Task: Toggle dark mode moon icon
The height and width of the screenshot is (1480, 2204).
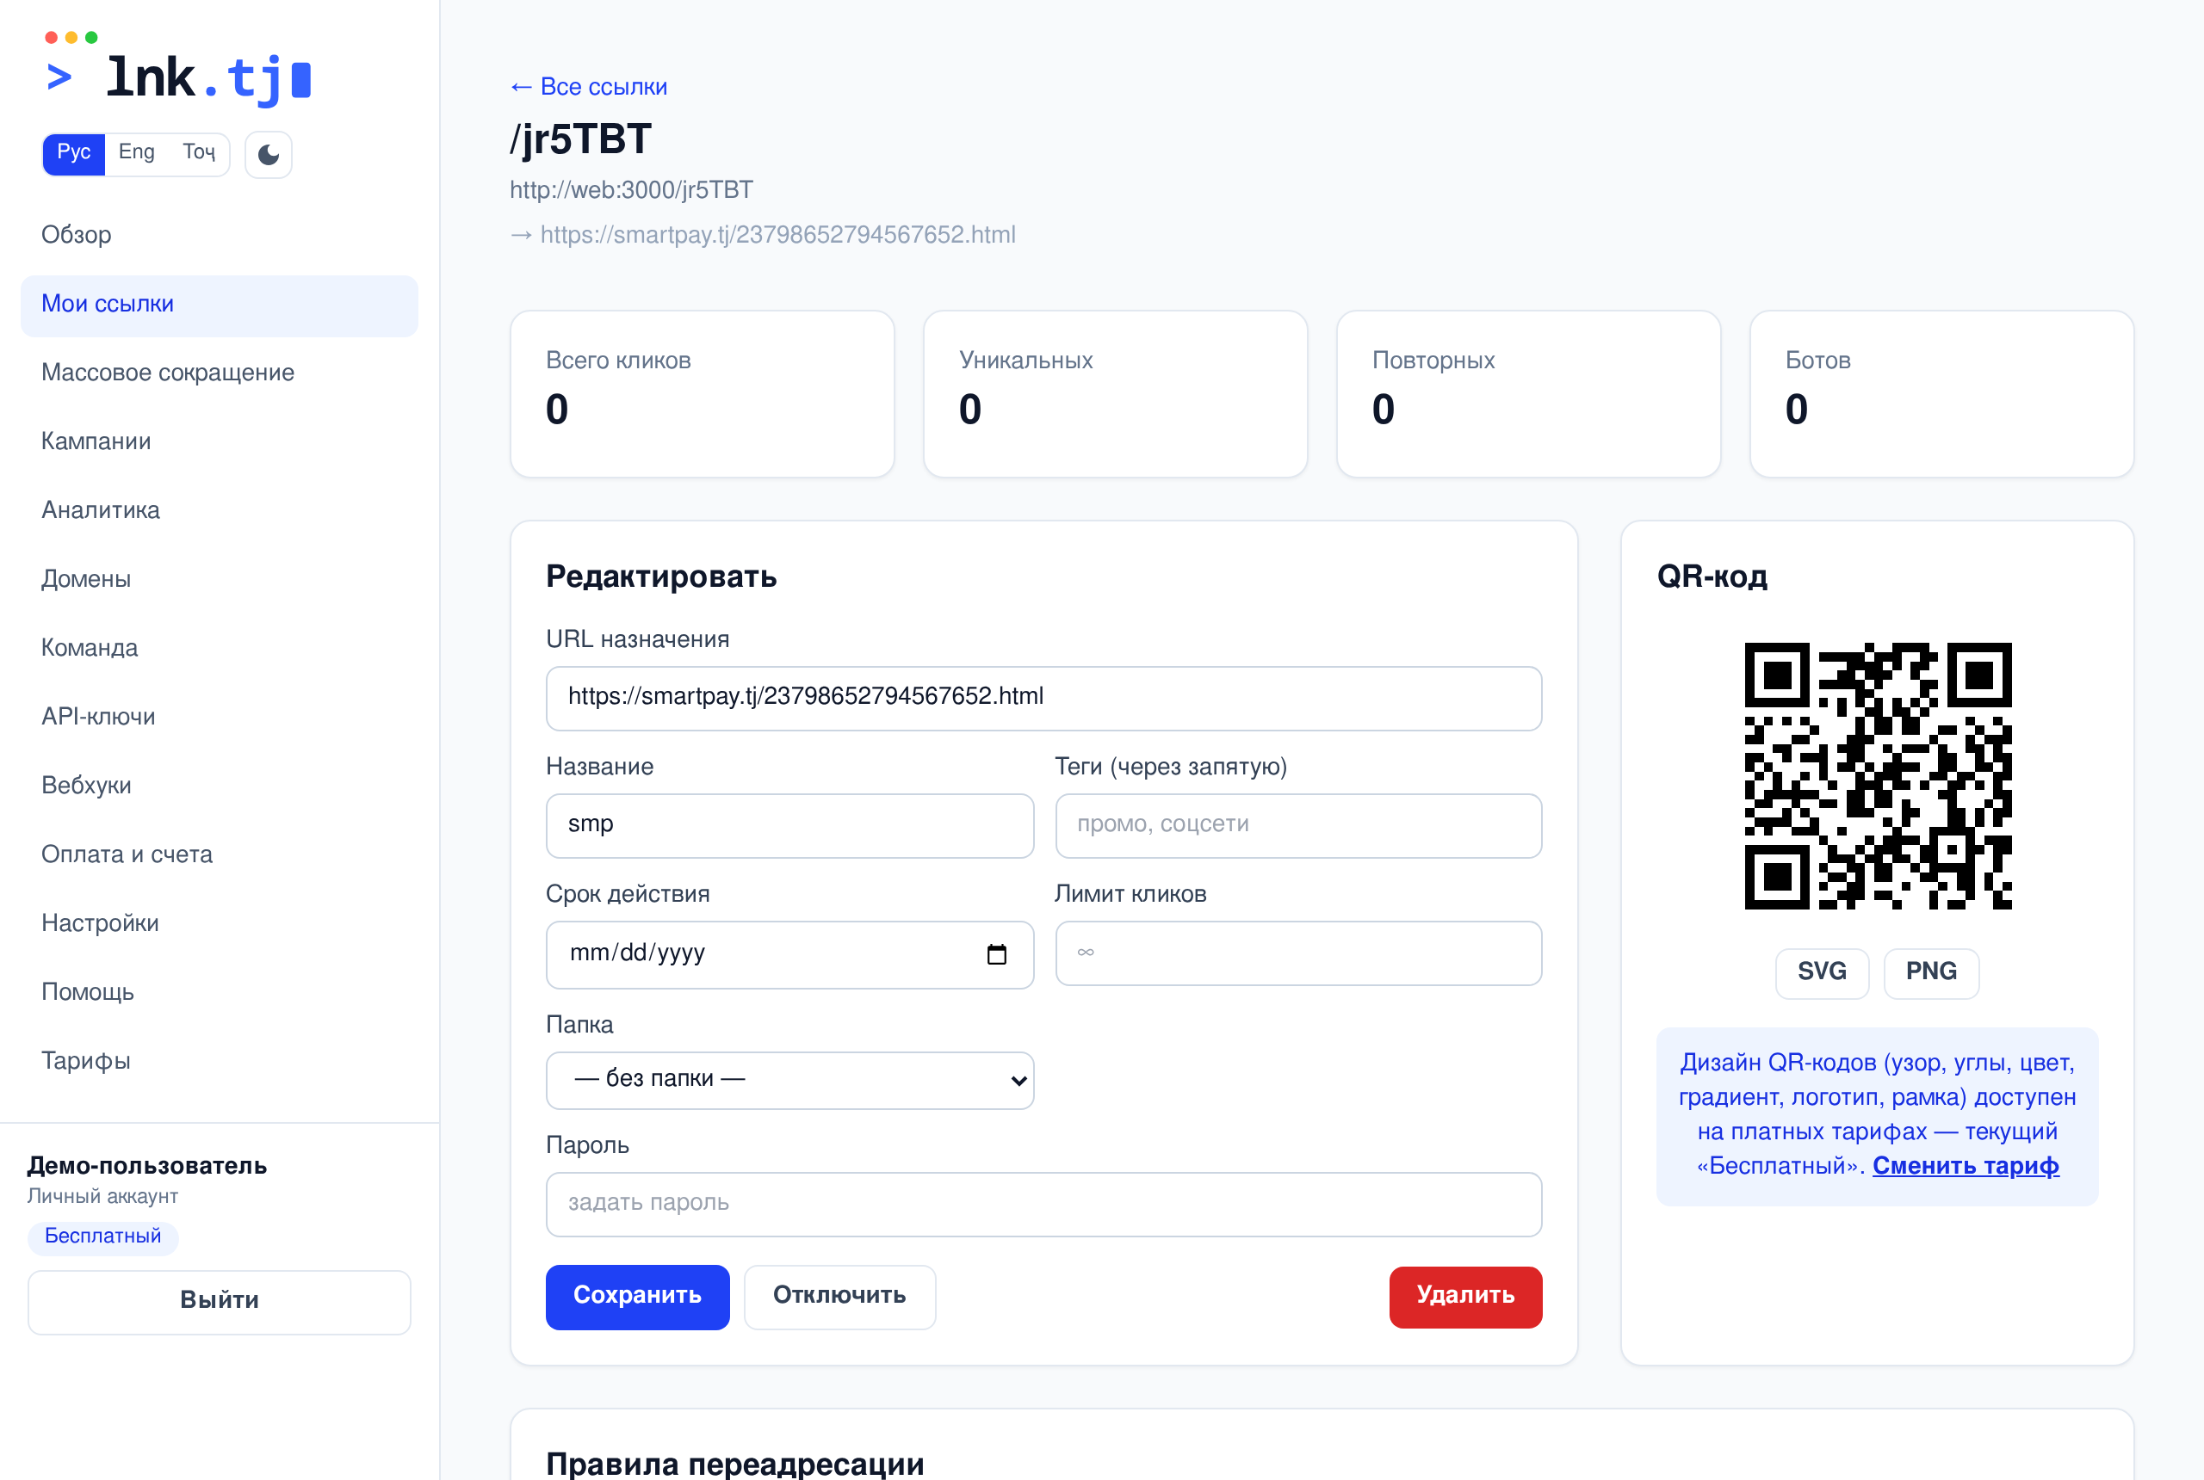Action: pyautogui.click(x=268, y=154)
